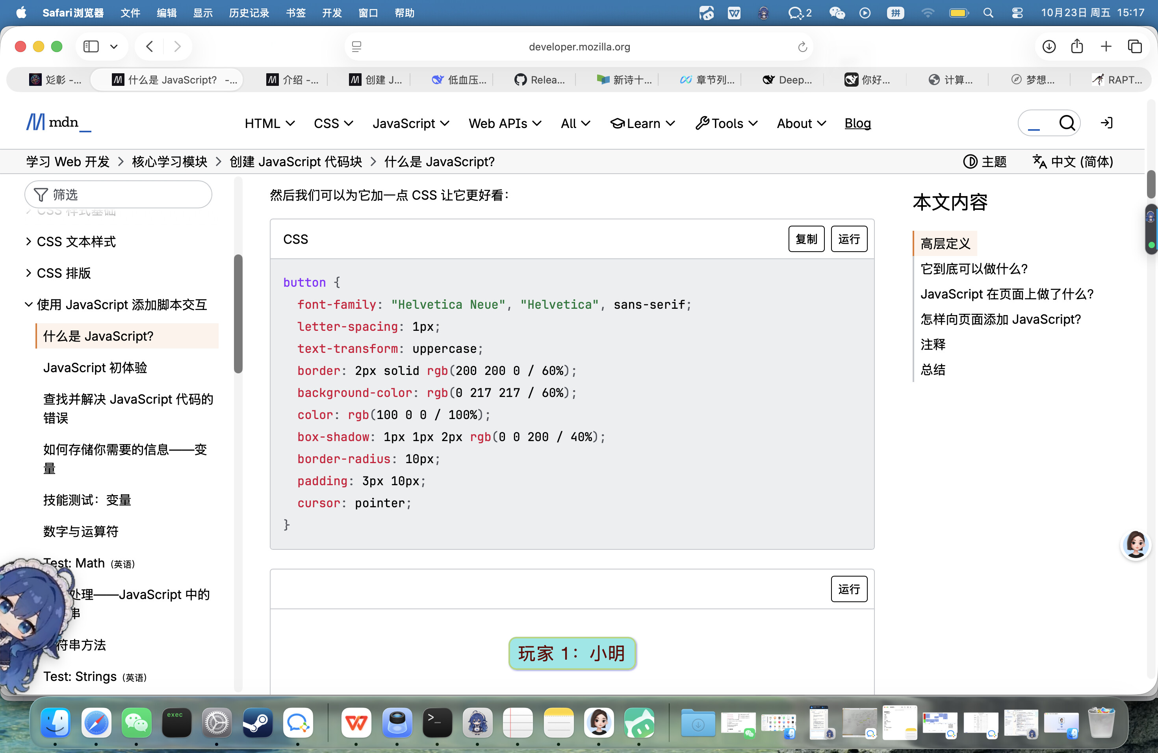Click Spotlight search icon in menu bar
Screen dimensions: 1158x753
pyautogui.click(x=988, y=13)
